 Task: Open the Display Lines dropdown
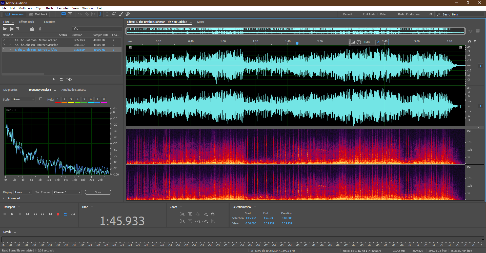(23, 192)
